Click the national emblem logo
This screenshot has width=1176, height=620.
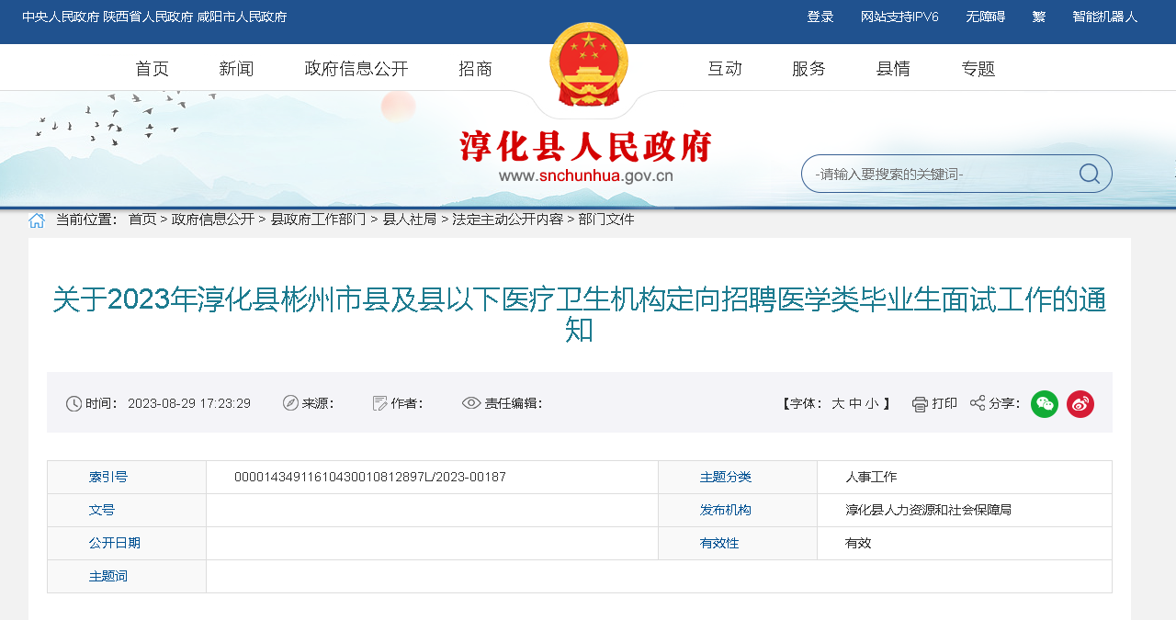click(x=589, y=64)
